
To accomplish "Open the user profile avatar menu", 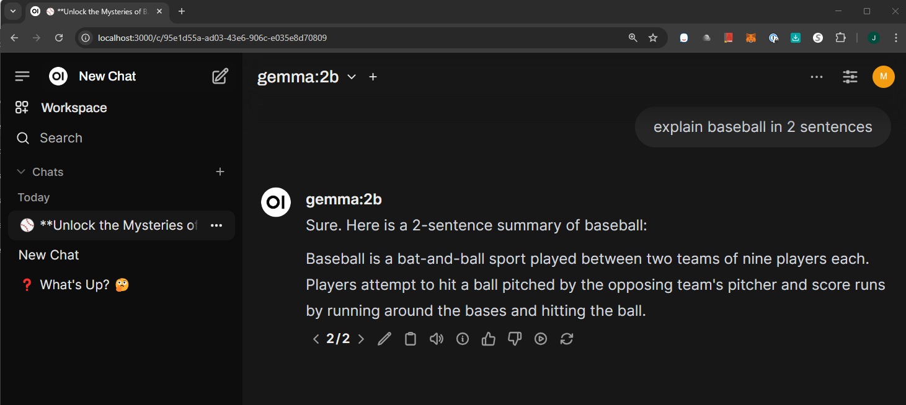I will click(x=884, y=77).
